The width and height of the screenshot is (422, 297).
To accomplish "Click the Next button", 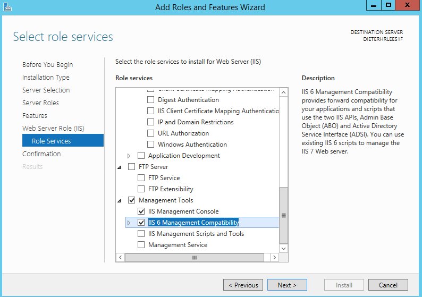I will coord(287,285).
